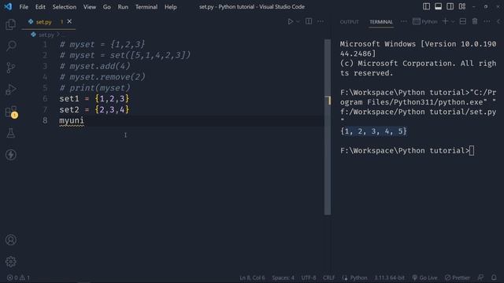
Task: Open the Accounts menu
Action: [10, 240]
